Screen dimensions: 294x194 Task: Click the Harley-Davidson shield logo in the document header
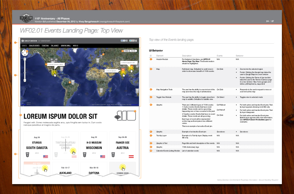[26, 18]
